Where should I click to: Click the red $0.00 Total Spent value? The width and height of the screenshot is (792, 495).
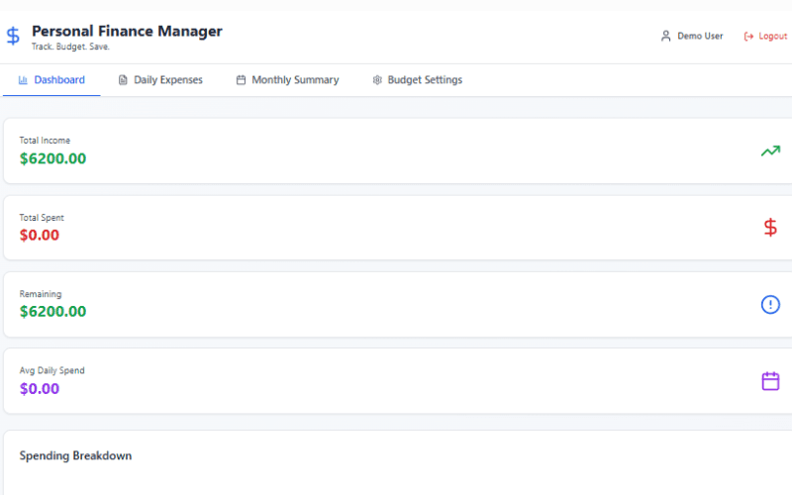point(40,235)
